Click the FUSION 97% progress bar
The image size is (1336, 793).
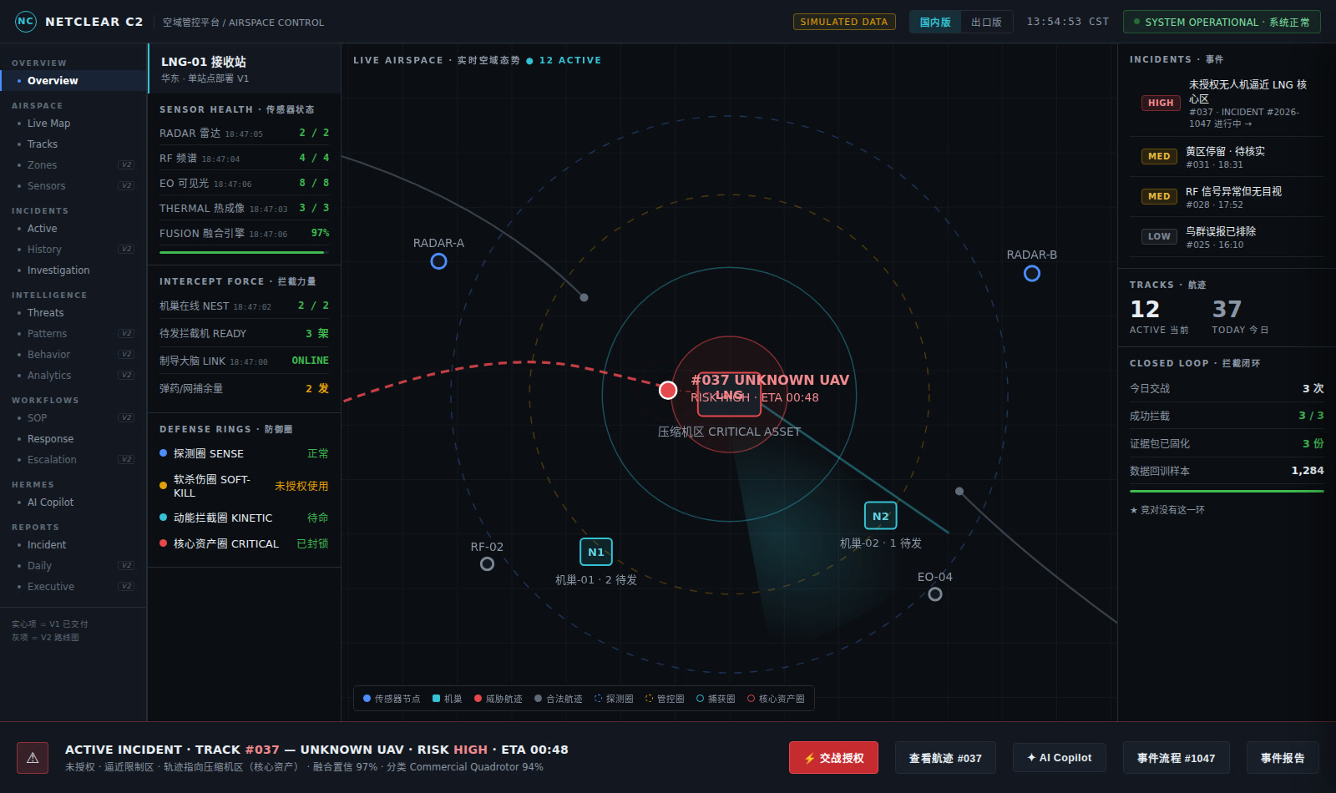pos(244,252)
